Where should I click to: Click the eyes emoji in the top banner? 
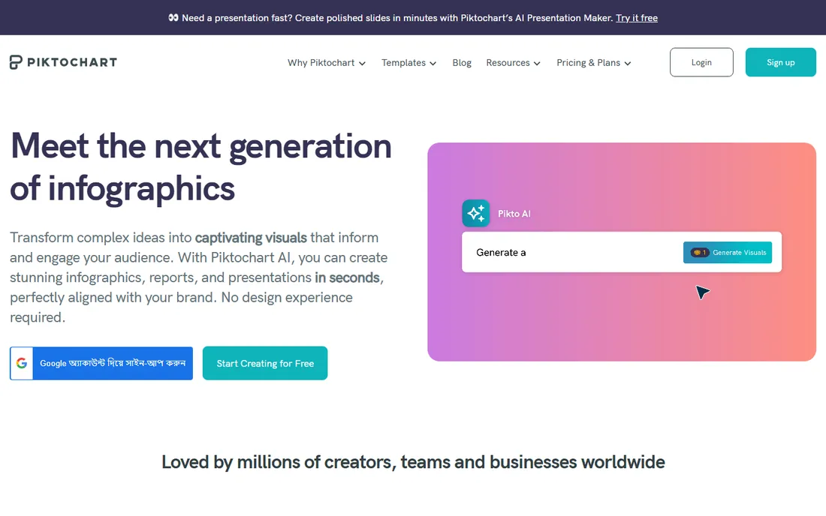point(173,18)
